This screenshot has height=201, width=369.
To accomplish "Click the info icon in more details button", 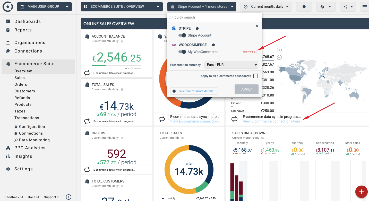I will point(174,91).
